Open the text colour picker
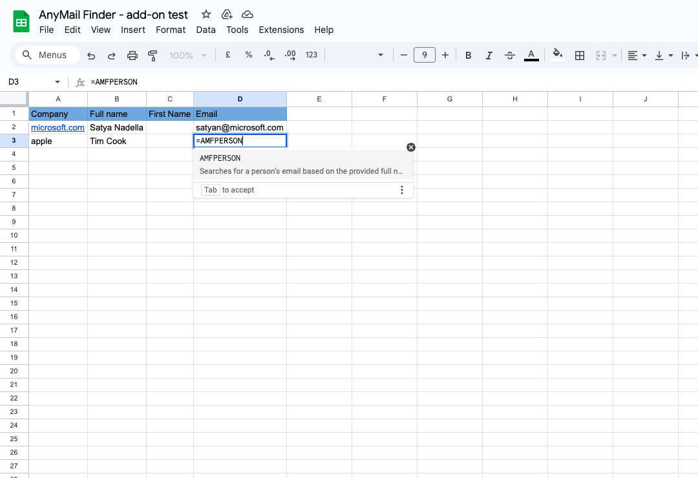Viewport: 698px width, 478px height. [531, 55]
